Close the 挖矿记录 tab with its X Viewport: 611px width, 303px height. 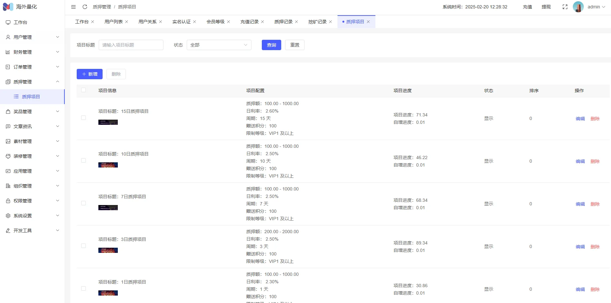tap(330, 22)
